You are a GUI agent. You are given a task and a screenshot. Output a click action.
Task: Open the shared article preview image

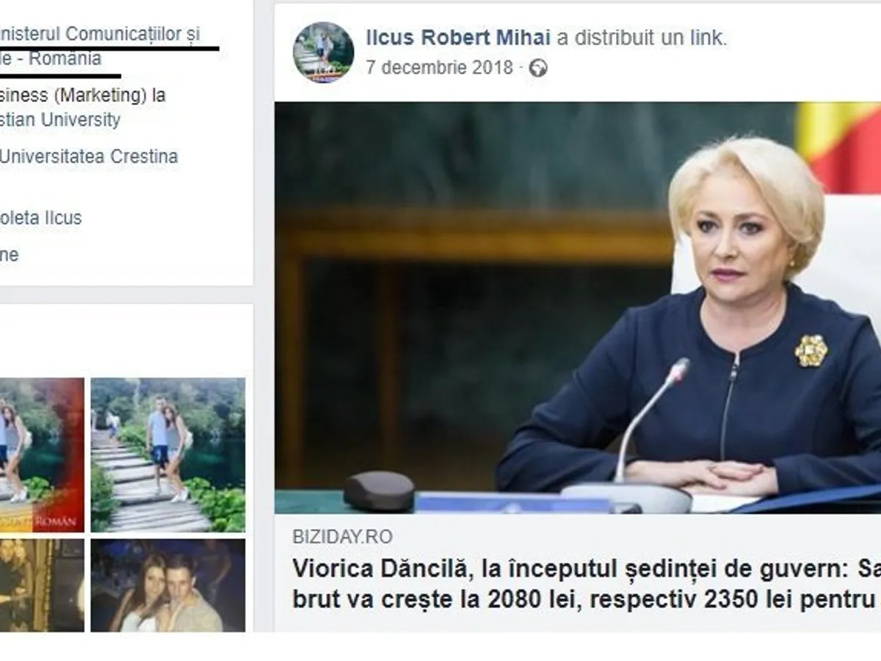[x=578, y=307]
